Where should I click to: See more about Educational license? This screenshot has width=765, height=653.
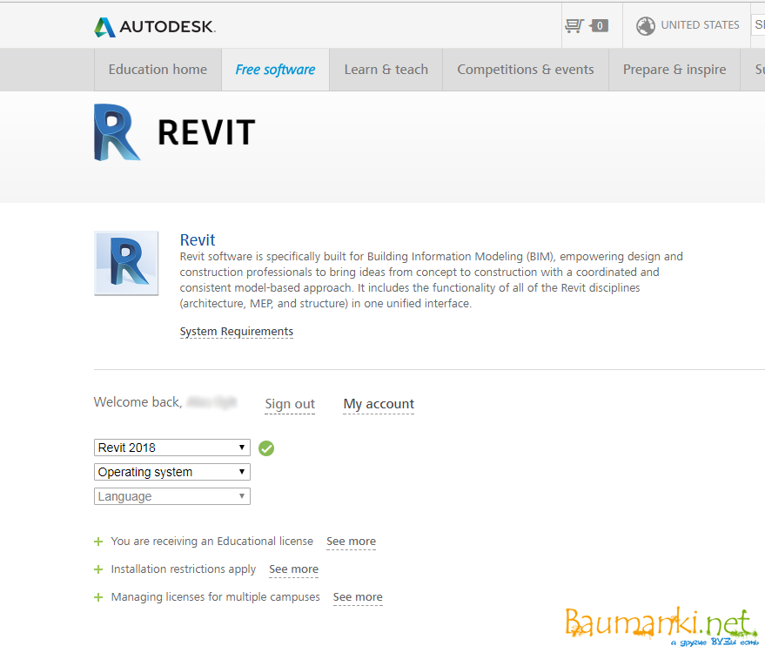coord(352,542)
